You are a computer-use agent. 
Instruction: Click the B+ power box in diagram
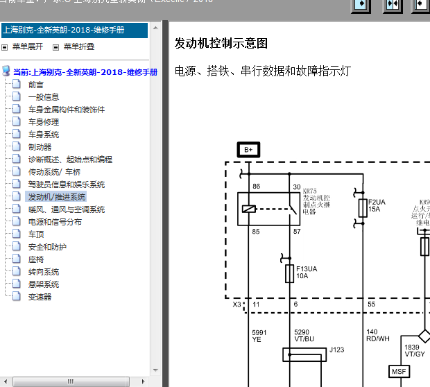coord(248,150)
